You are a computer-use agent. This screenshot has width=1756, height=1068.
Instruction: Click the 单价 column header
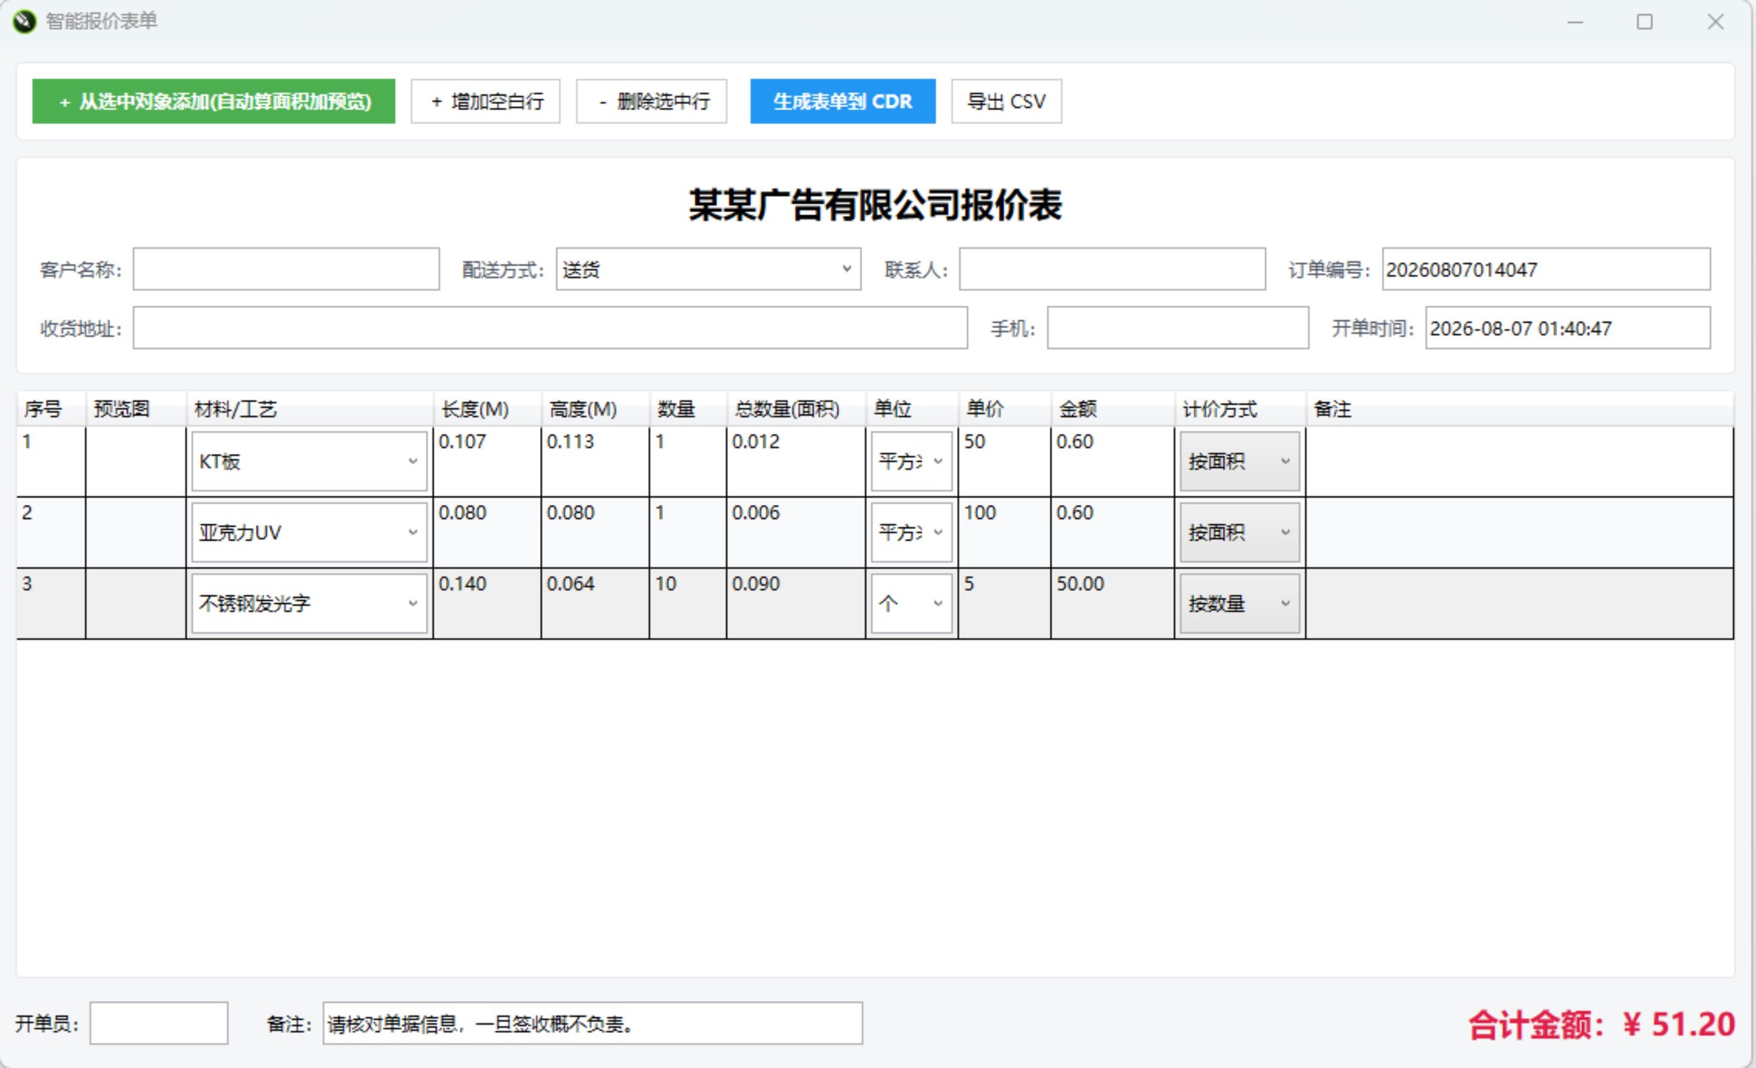[1005, 408]
